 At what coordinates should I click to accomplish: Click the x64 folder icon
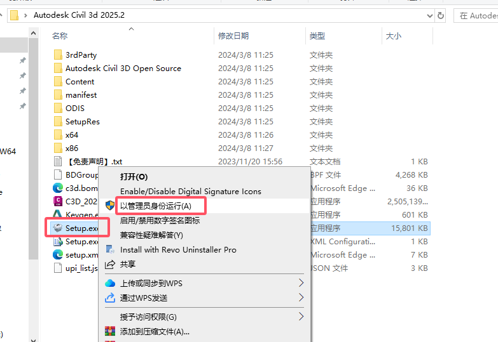pyautogui.click(x=58, y=135)
